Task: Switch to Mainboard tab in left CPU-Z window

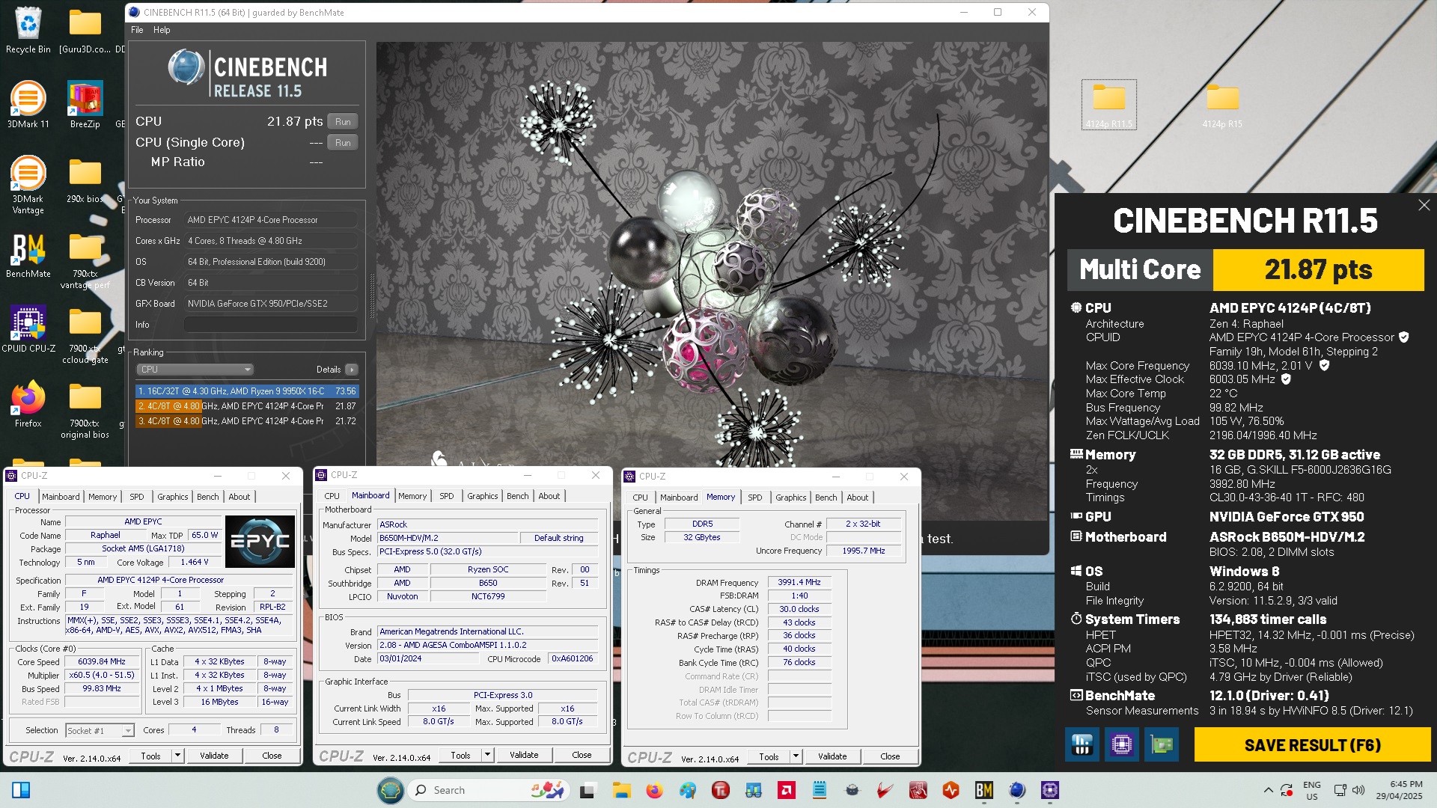Action: point(61,497)
